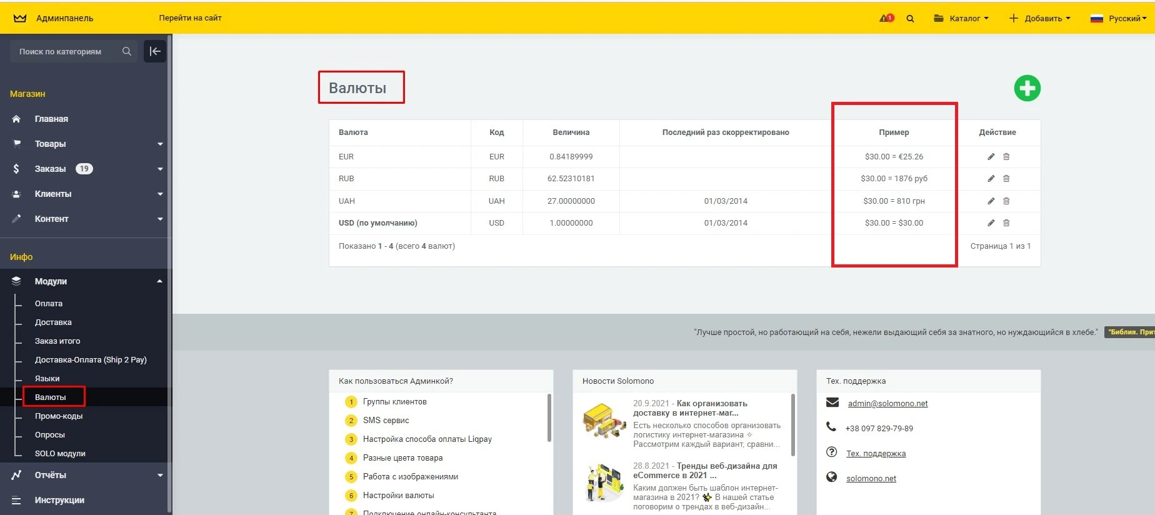Click the Перейти на сайт link
Viewport: 1155px width, 515px height.
click(x=190, y=18)
